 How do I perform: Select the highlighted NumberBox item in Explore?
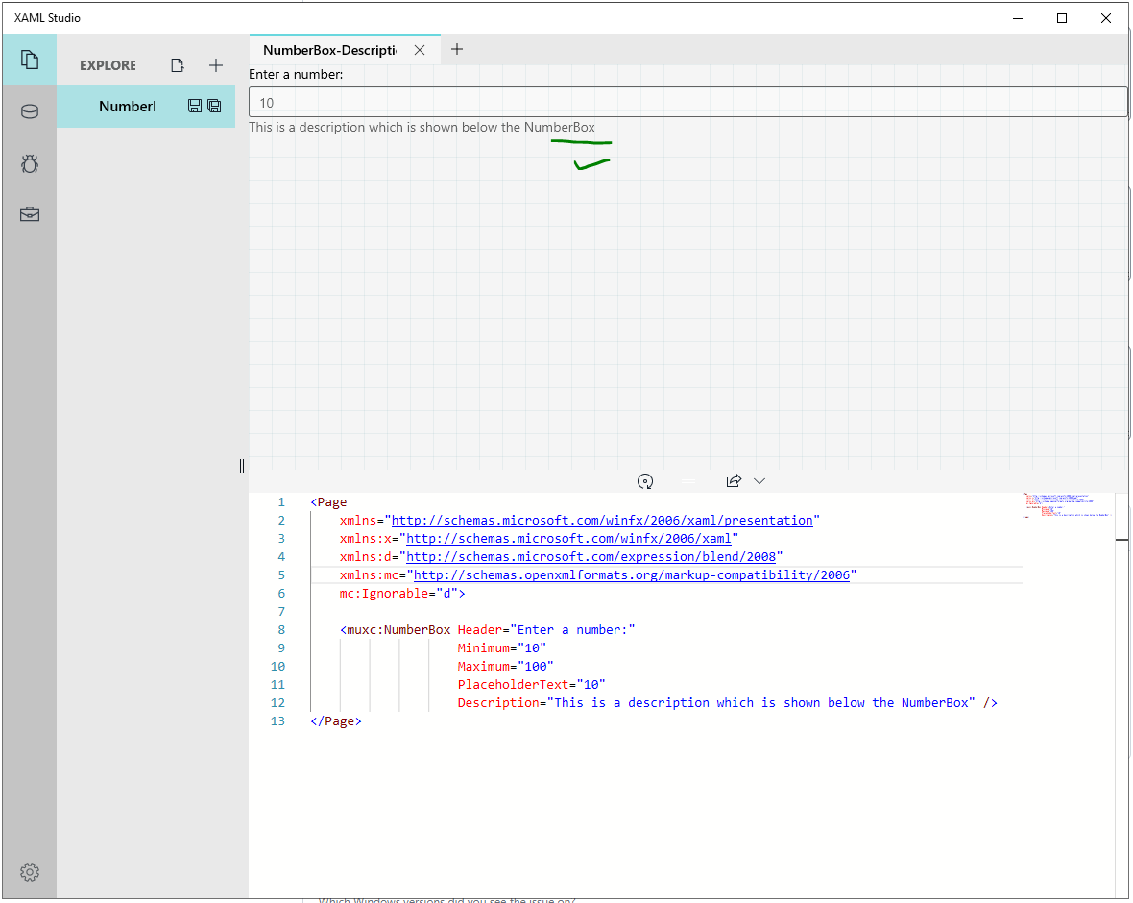130,106
